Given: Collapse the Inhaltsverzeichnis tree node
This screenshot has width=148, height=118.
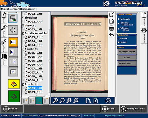Looking at the screenshot, I should tap(23, 34).
